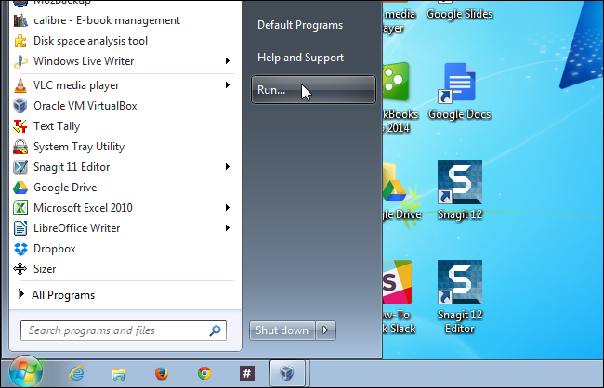This screenshot has height=388, width=604.
Task: Select the Text Tally label
Action: tap(57, 126)
